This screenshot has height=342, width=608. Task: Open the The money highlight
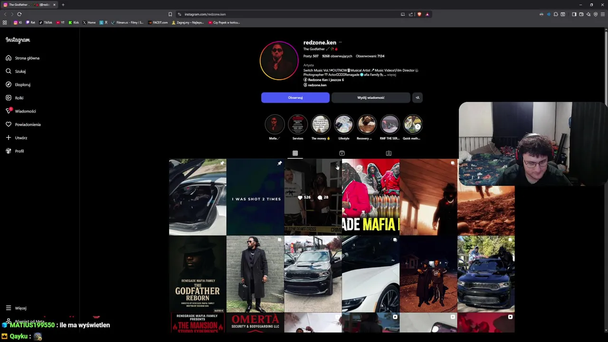click(x=321, y=124)
